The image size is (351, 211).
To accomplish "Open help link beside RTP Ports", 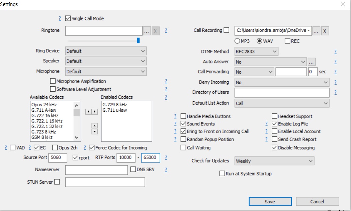I will click(166, 157).
